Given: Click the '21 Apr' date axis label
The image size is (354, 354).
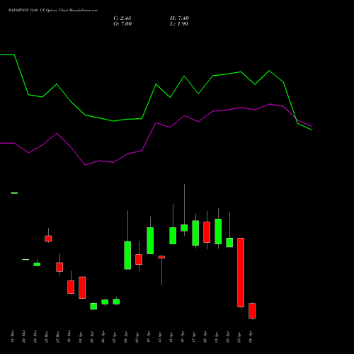Looking at the screenshot, I should pos(216,336).
